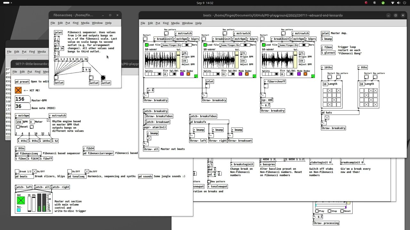Toggle green corner switch of third slicer
The height and width of the screenshot is (230, 410).
(x=313, y=76)
